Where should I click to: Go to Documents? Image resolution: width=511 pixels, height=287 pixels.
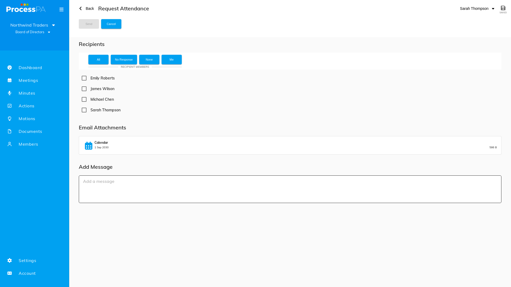point(35,131)
